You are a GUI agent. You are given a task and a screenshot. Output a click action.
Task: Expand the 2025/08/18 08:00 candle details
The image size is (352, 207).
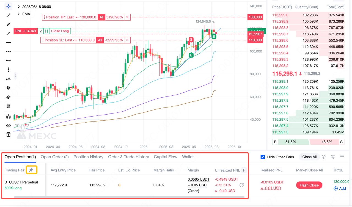tap(18, 7)
